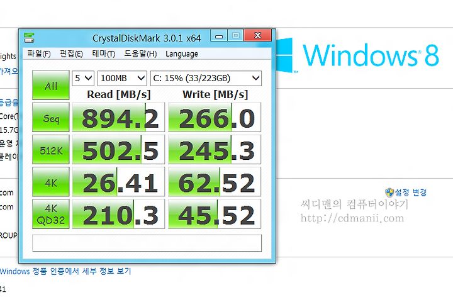Click the 512K write result 245.3
453x302 pixels.
215,149
